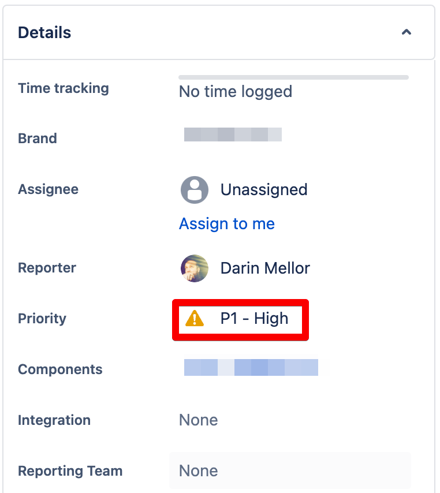Viewport: 440px width, 493px height.
Task: Click the reporter profile picture thumbnail
Action: click(195, 268)
